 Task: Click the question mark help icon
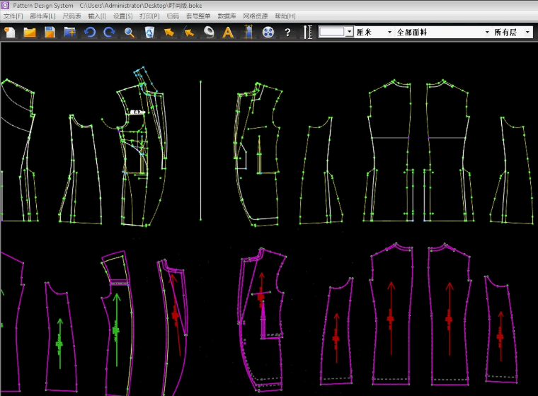coord(287,32)
